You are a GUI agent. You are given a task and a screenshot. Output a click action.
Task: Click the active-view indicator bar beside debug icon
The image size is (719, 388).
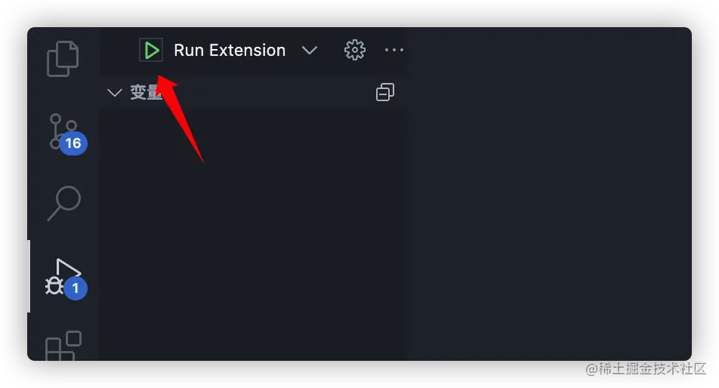tap(29, 276)
